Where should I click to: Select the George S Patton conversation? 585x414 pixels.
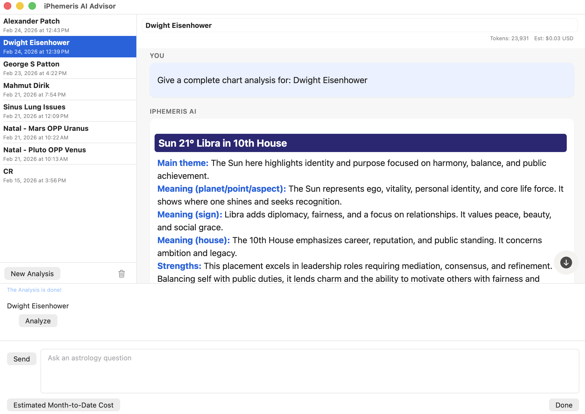[x=68, y=68]
